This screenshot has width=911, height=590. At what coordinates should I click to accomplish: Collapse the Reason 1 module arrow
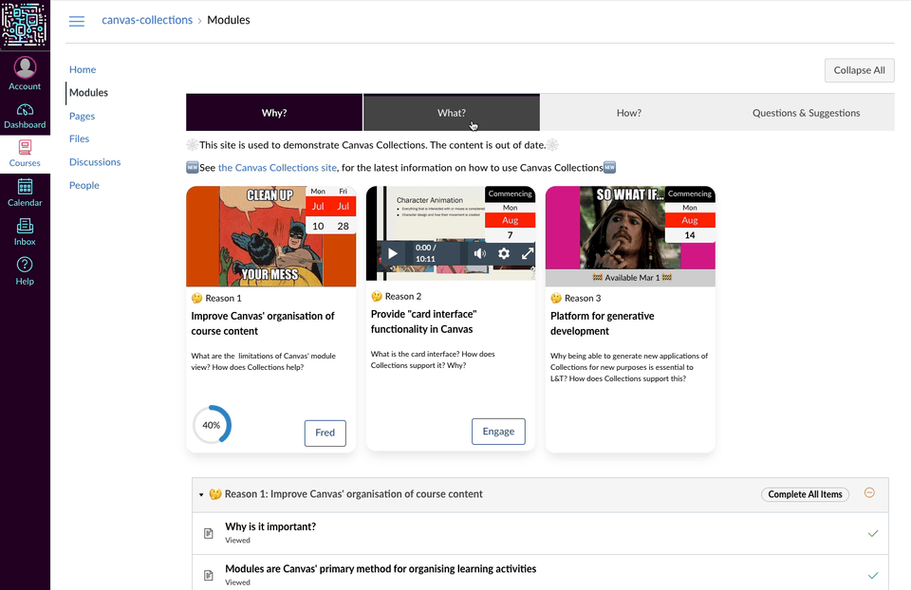pos(201,495)
